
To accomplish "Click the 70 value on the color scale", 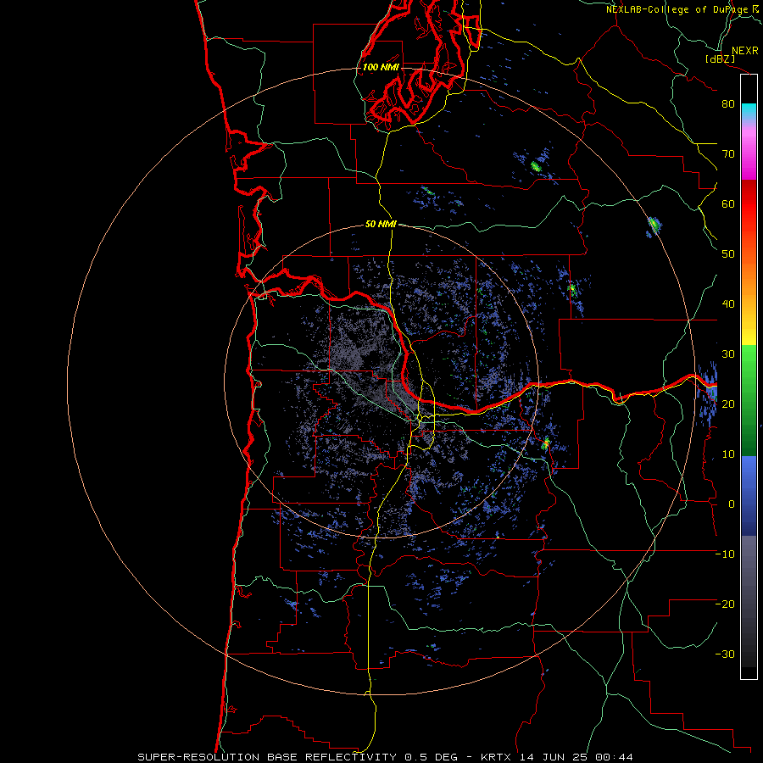I will [728, 154].
